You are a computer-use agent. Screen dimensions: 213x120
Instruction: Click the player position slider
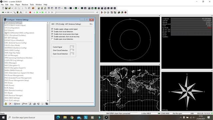pos(75,12)
